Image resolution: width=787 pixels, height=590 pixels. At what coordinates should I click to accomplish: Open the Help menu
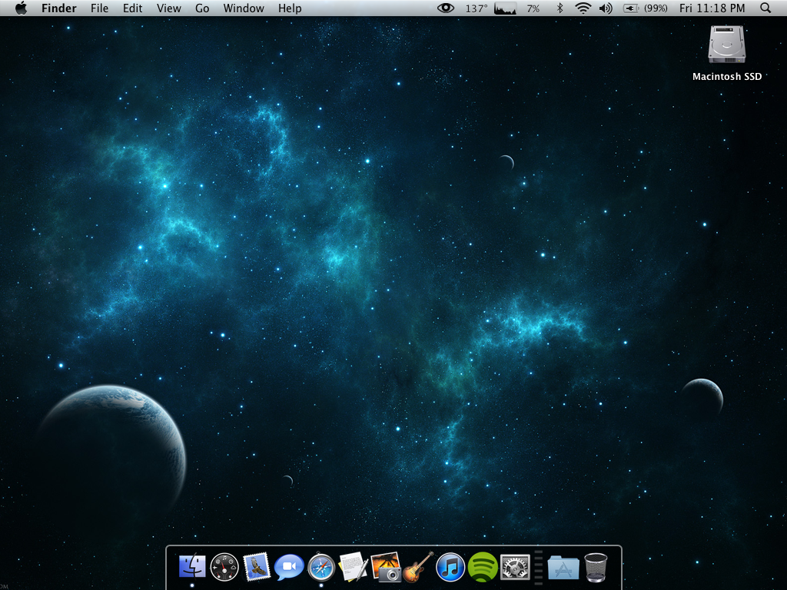tap(290, 8)
